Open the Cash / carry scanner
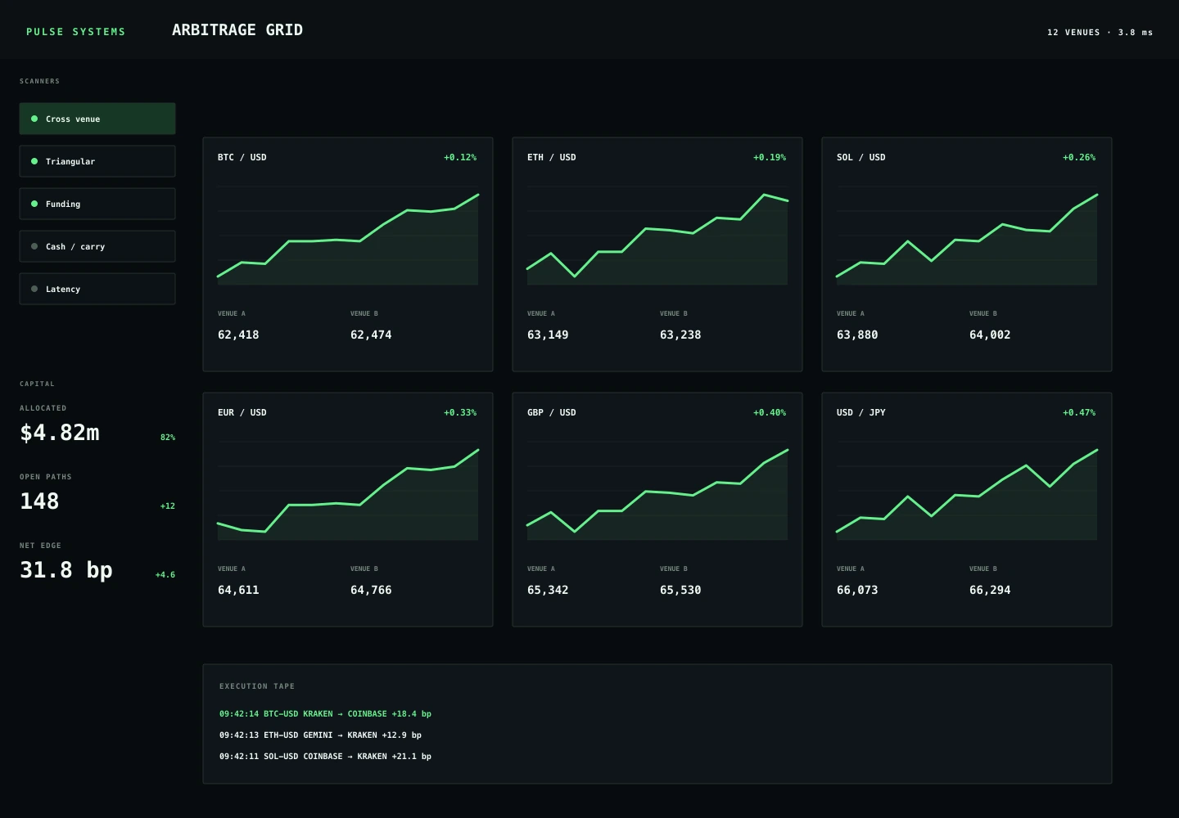1179x818 pixels. pos(97,246)
